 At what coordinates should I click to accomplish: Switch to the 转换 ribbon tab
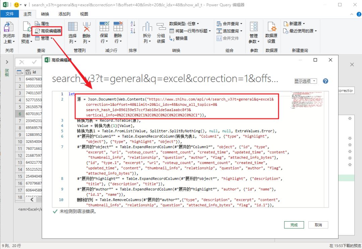[x=46, y=14]
